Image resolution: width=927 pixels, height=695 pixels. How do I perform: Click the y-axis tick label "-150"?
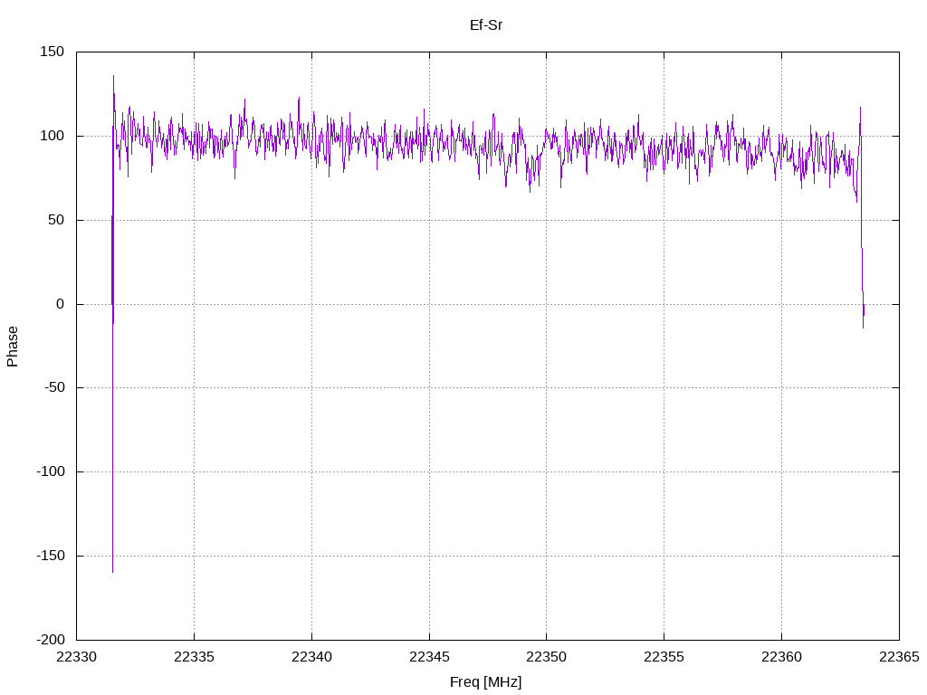51,556
